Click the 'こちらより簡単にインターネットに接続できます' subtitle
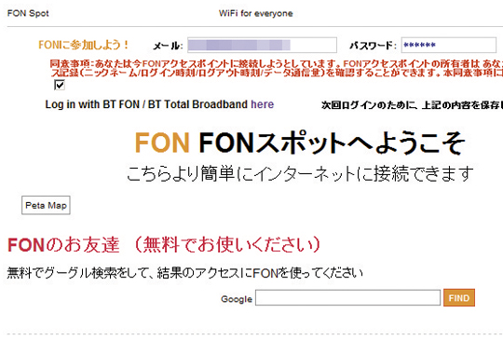 point(300,173)
